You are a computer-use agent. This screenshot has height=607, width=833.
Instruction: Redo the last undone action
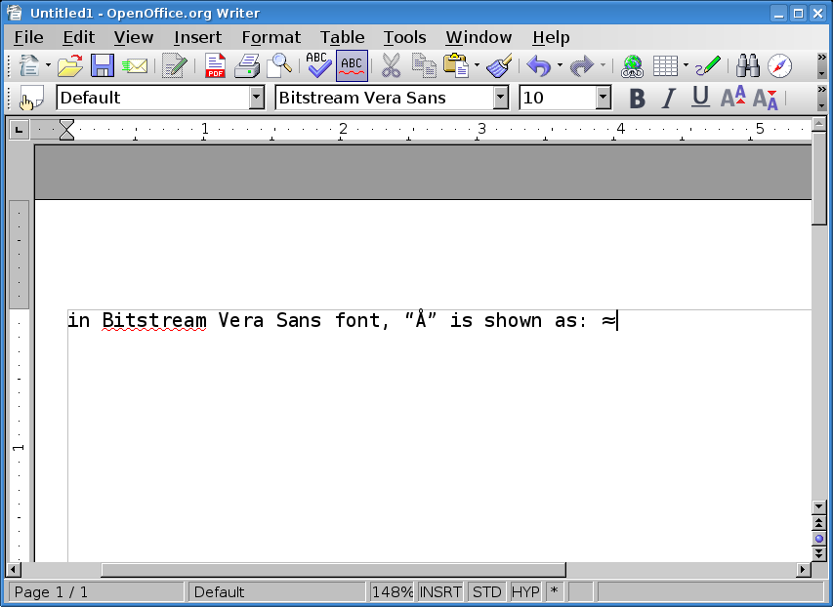tap(582, 66)
